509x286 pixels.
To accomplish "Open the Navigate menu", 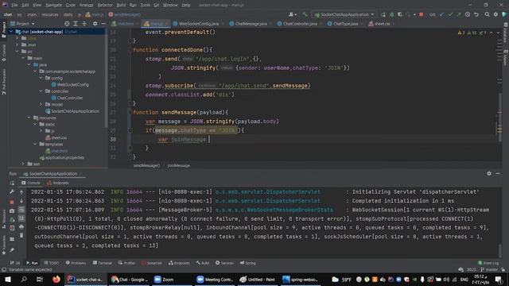I will tap(53, 5).
